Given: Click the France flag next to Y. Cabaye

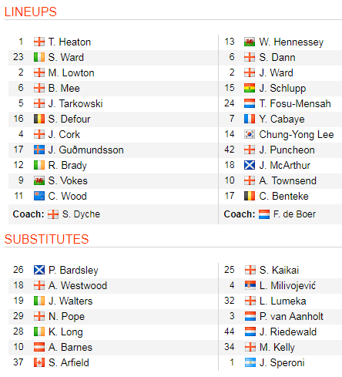Looking at the screenshot, I should click(x=250, y=119).
